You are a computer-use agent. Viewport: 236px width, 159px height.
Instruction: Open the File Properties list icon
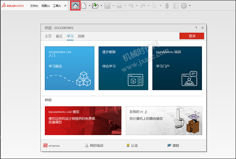pyautogui.click(x=176, y=6)
